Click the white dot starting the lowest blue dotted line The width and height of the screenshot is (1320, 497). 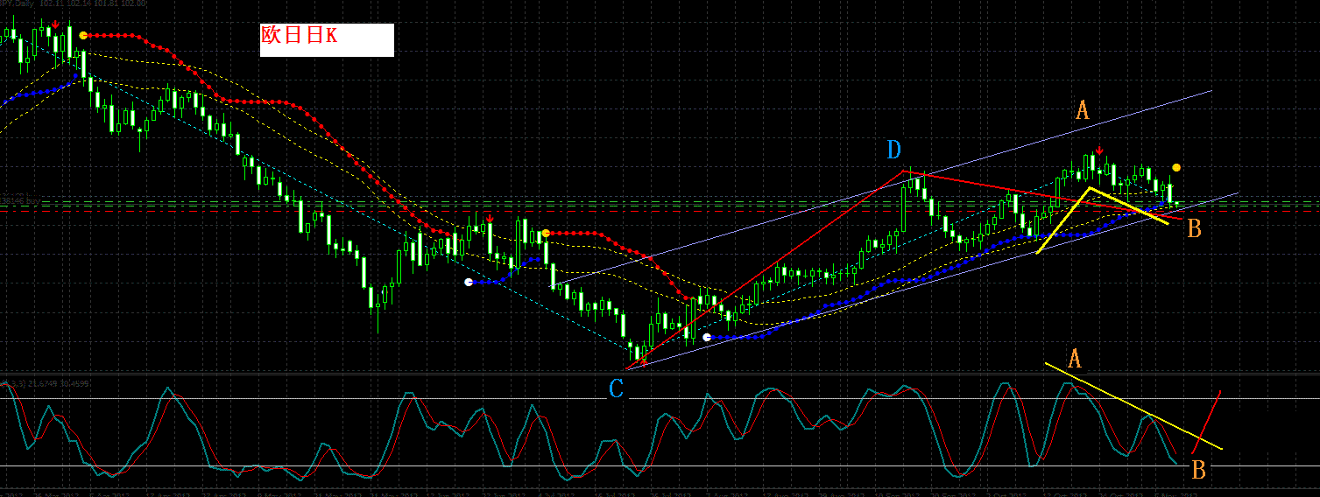click(707, 336)
